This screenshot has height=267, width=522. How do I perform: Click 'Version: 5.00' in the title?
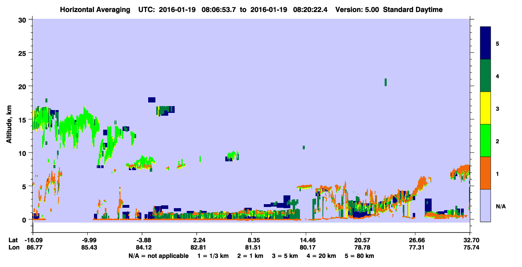tap(357, 10)
